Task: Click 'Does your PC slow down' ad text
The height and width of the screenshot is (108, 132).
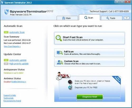Action: tap(92, 82)
